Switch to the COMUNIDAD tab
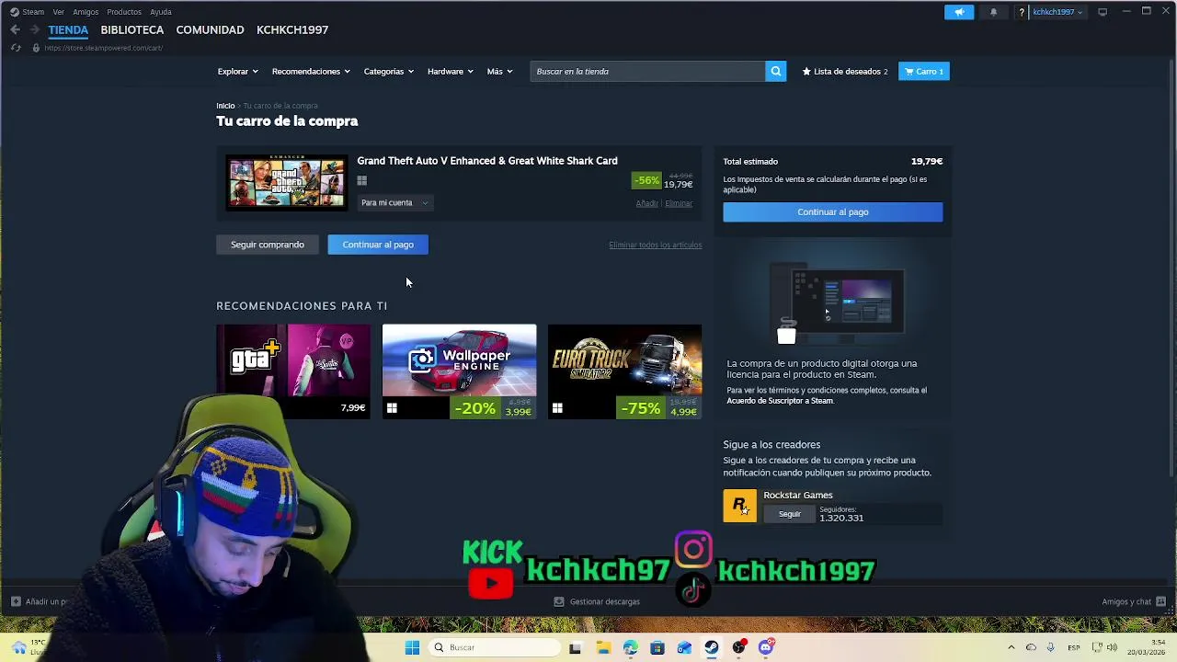The width and height of the screenshot is (1177, 662). pyautogui.click(x=210, y=29)
